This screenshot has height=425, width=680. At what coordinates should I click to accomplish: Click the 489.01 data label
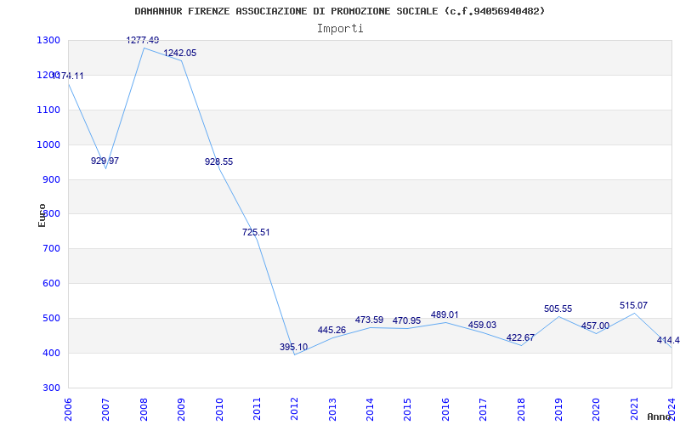445,314
